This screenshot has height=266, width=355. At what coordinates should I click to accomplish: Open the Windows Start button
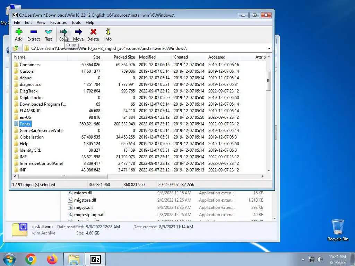point(9,259)
